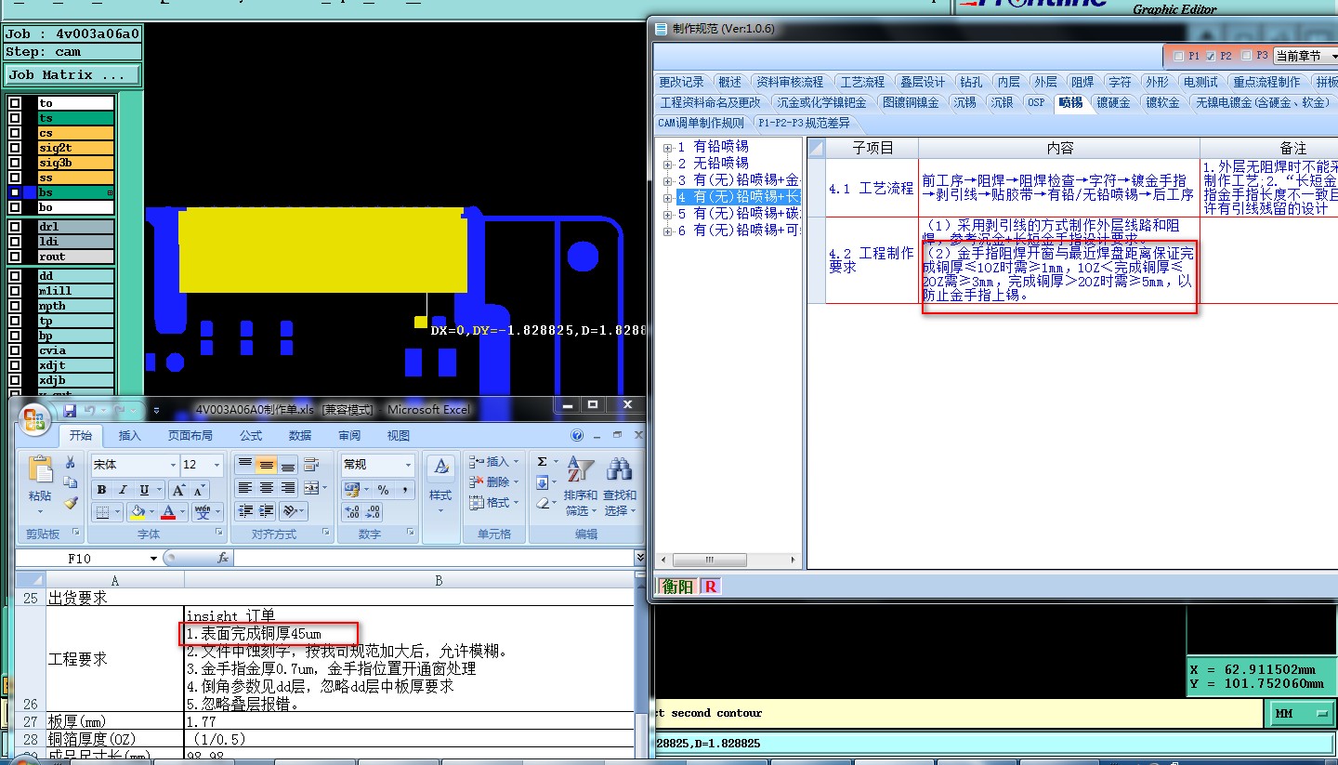Viewport: 1338px width, 765px height.
Task: Open the number format dropdown 常规
Action: coord(407,465)
